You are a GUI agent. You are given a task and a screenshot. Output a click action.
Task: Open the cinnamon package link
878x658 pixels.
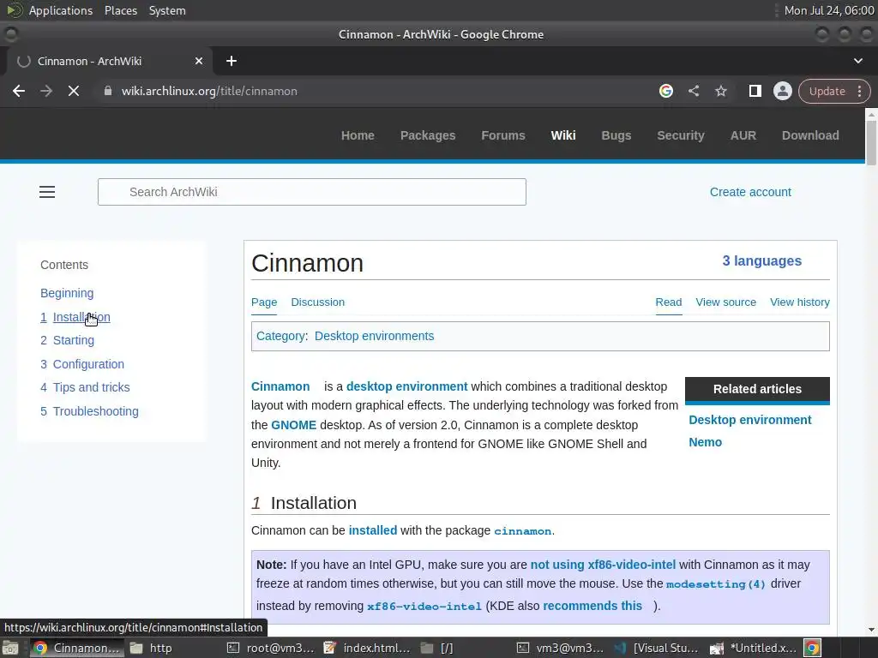click(x=522, y=531)
